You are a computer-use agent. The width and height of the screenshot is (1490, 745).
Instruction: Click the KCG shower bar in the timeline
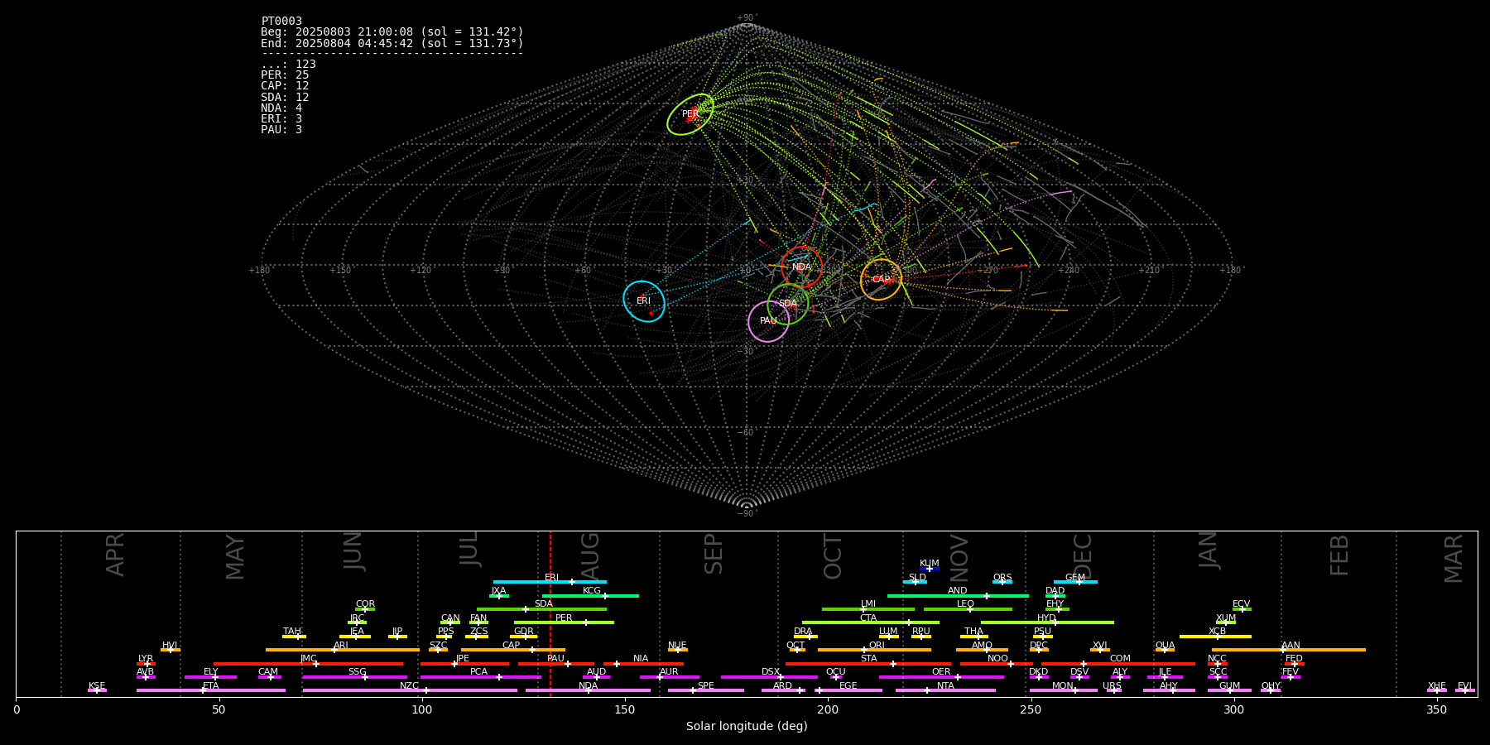pyautogui.click(x=590, y=595)
